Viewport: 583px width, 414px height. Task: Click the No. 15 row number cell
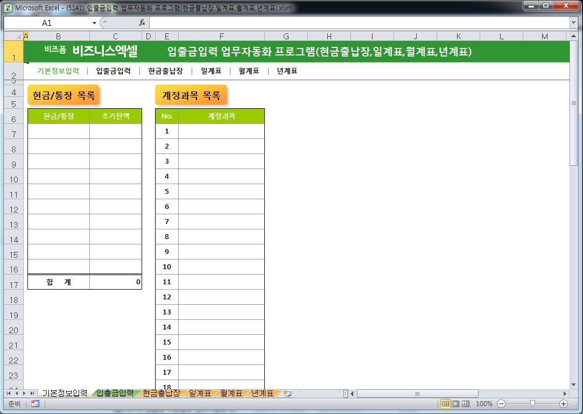point(167,342)
